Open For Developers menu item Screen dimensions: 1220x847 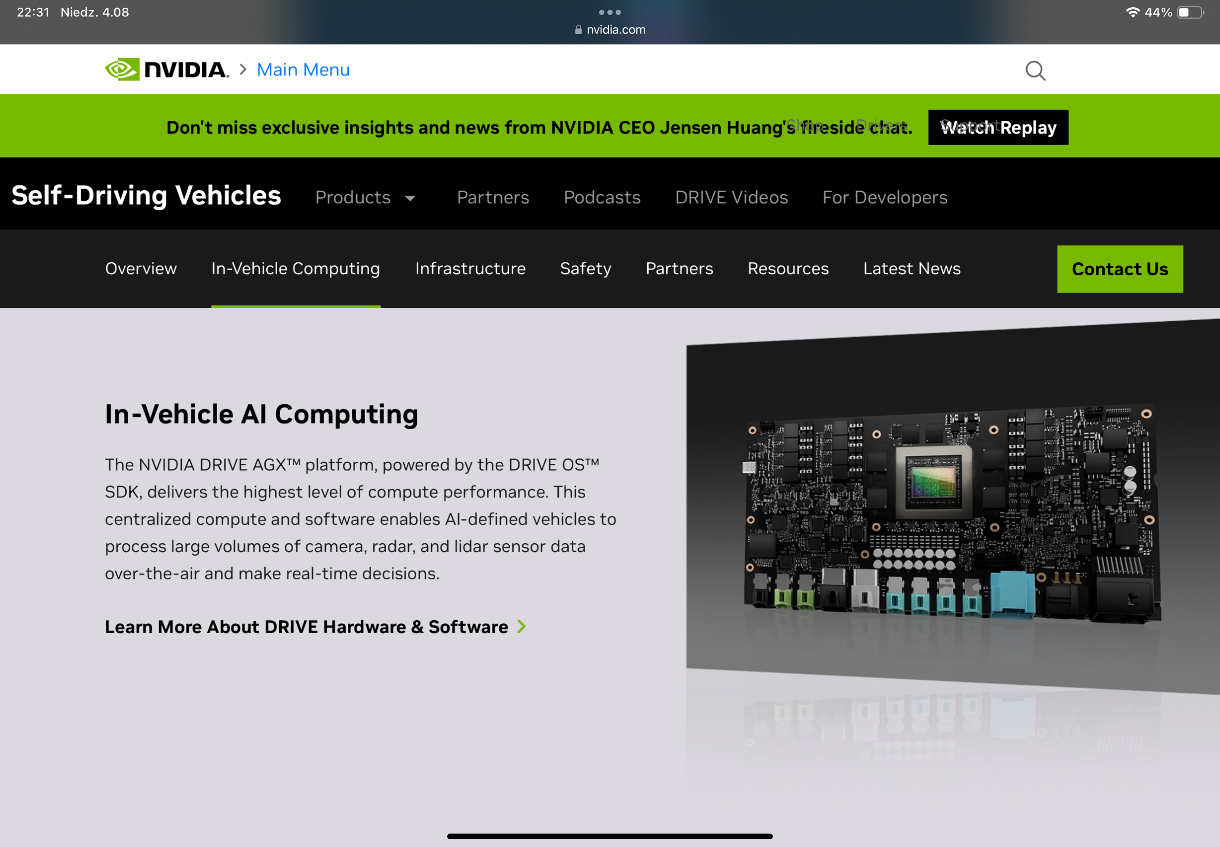tap(885, 197)
